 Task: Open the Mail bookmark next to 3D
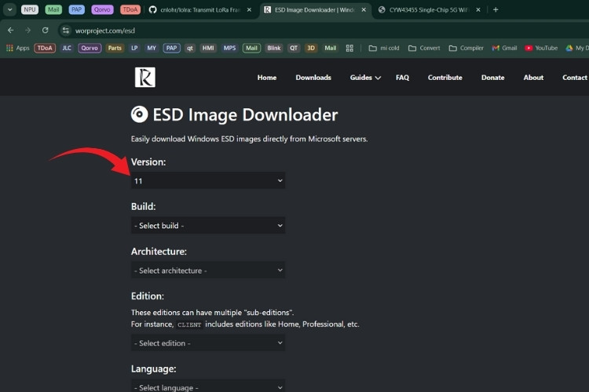pos(331,48)
